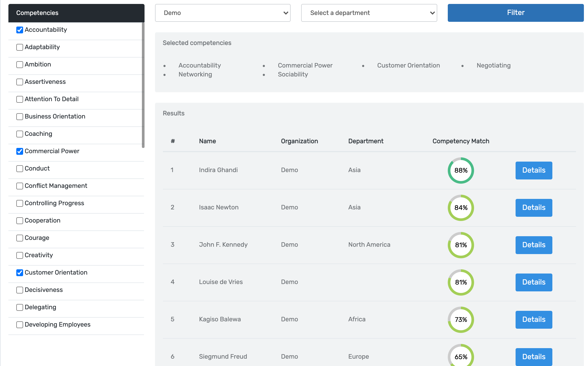
Task: Click Details button for John F. Kennedy
Action: 533,245
